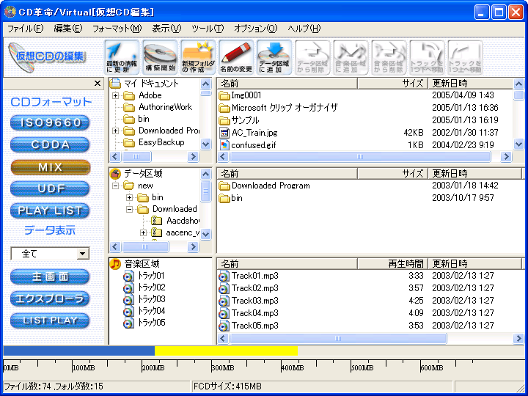Click right arrow of top file list scrollbar
528x396 pixels.
click(506, 157)
